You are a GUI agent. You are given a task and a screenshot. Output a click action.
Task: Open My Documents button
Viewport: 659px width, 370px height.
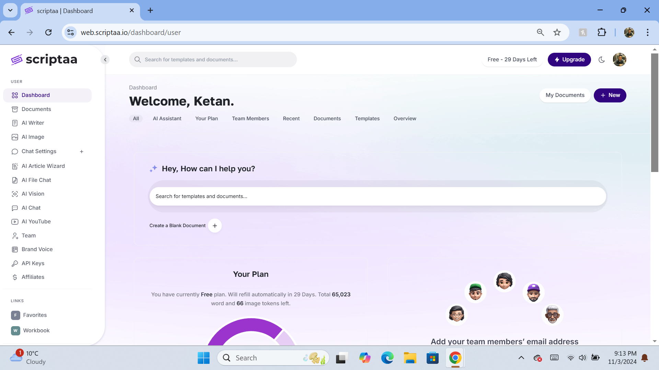point(565,95)
